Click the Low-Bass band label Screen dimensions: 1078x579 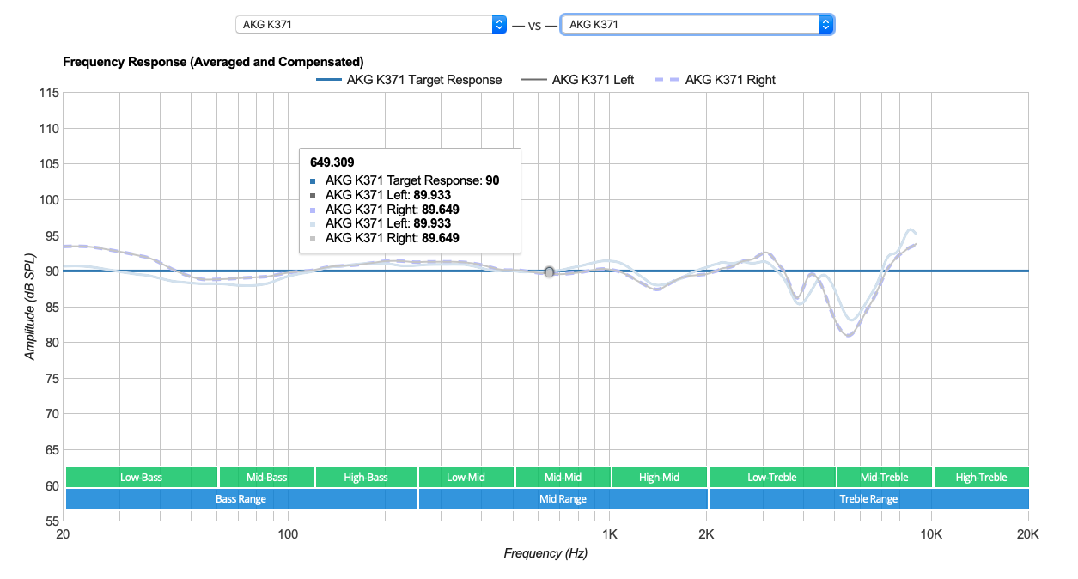[x=142, y=477]
